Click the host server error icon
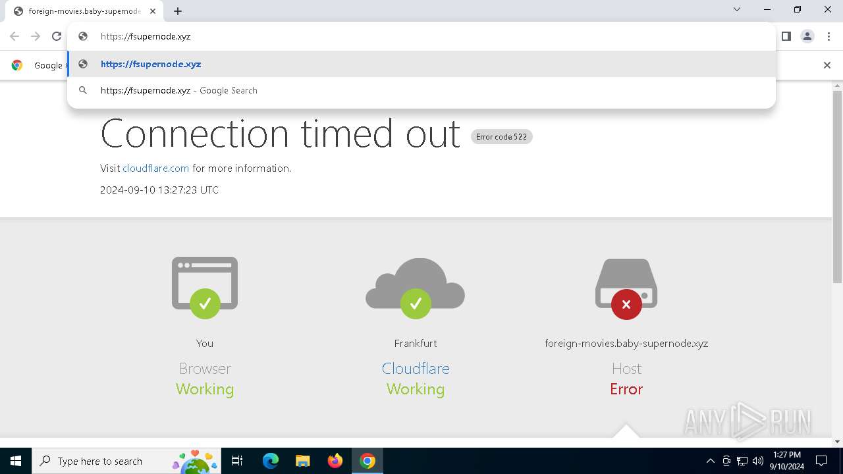The image size is (843, 474). 626,288
